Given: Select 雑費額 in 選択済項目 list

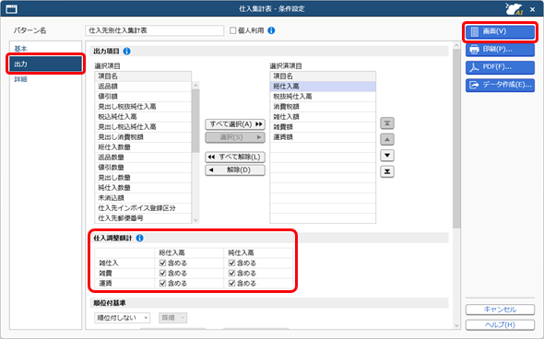Looking at the screenshot, I should coord(323,127).
